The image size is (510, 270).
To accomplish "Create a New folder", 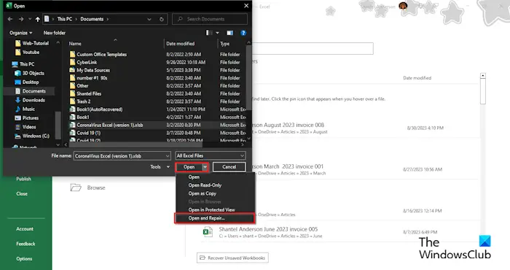I will pos(55,33).
